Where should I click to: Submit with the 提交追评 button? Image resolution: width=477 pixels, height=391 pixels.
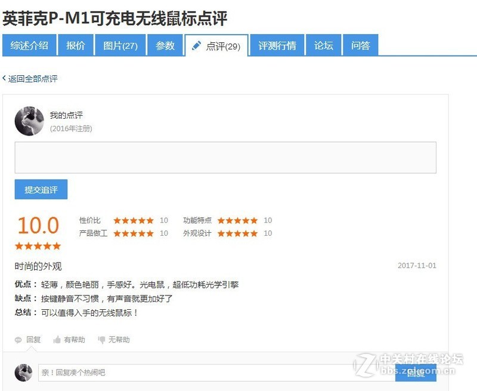click(x=41, y=189)
